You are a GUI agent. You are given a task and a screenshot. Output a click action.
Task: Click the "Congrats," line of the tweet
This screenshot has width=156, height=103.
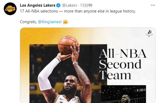tap(44, 22)
